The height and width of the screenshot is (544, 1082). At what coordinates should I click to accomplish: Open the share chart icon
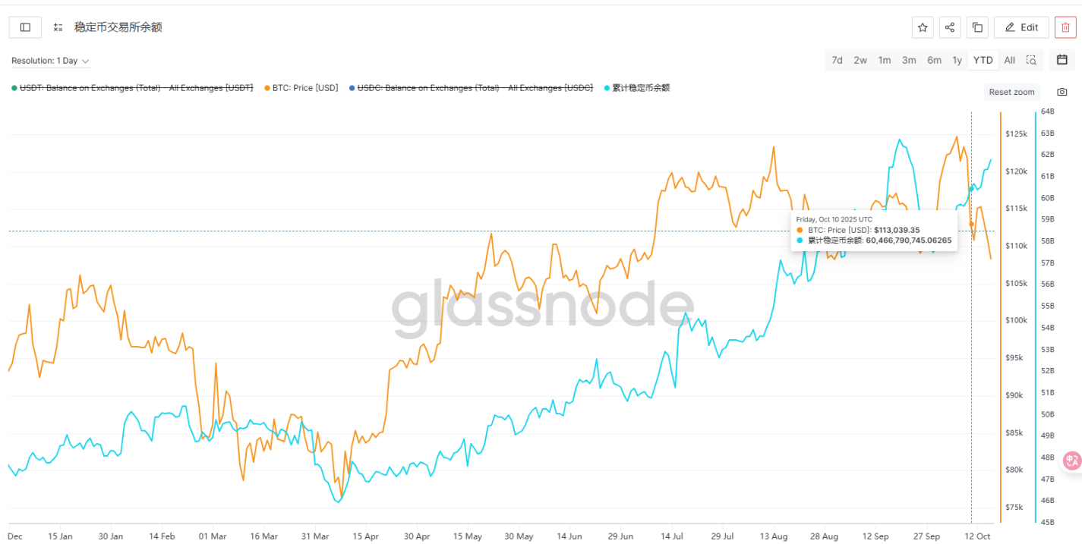950,27
